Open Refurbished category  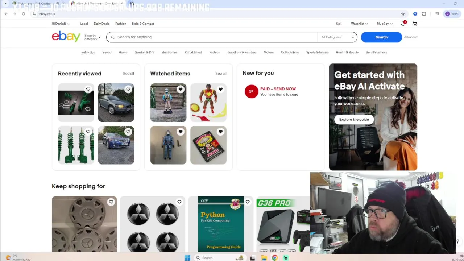pyautogui.click(x=193, y=52)
